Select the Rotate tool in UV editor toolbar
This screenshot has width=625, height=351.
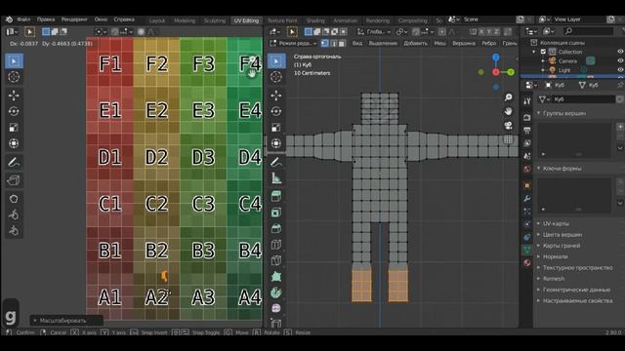click(14, 111)
